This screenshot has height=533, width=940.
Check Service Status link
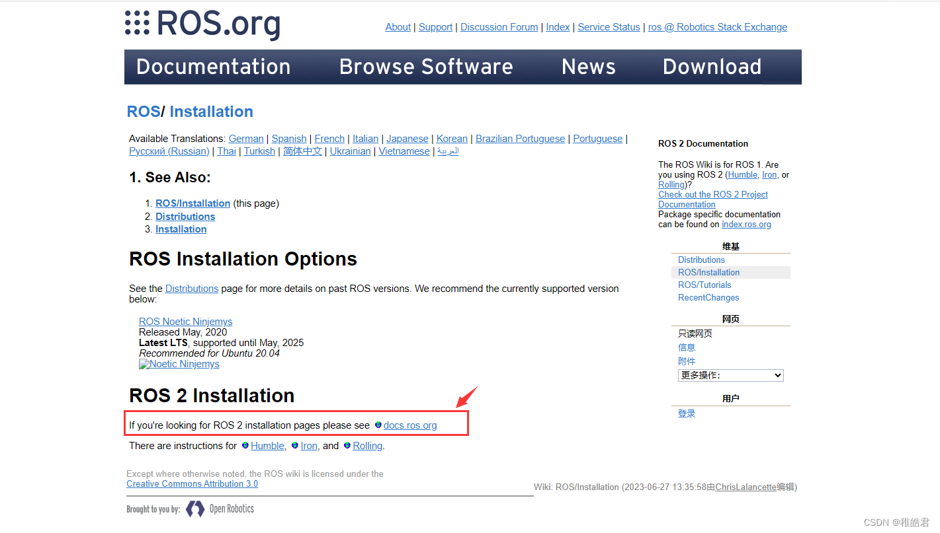click(609, 27)
